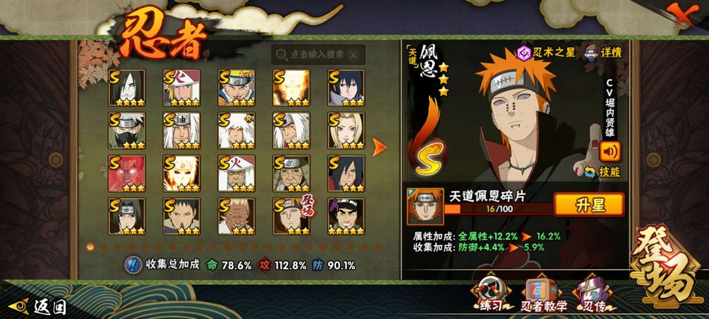Select A-rank Might Guy portrait

click(346, 217)
